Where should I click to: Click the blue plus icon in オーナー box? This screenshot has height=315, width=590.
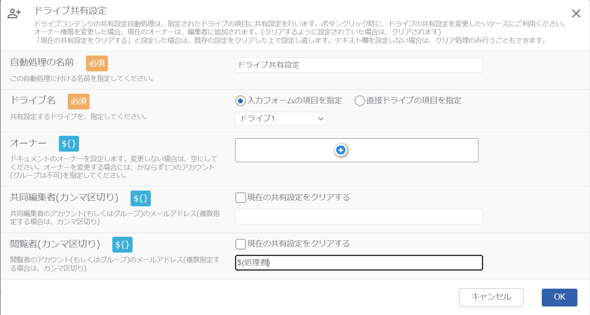341,150
